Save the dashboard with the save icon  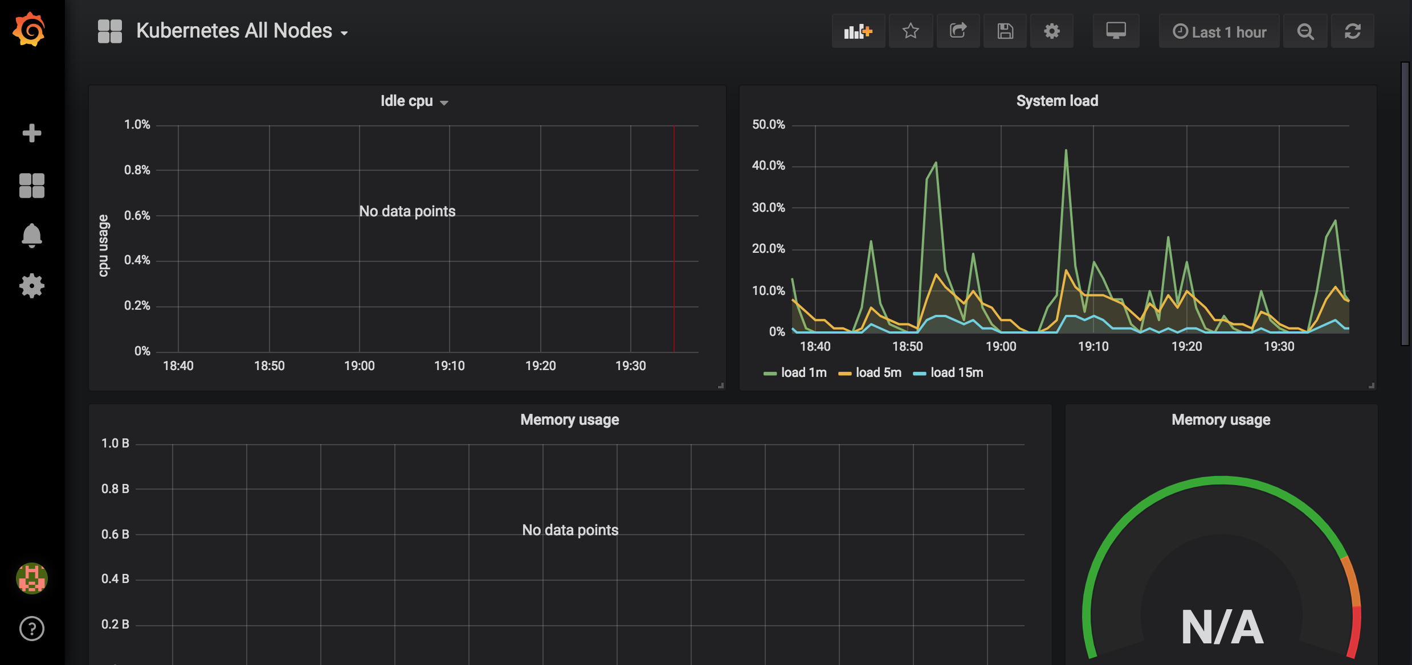coord(1005,31)
